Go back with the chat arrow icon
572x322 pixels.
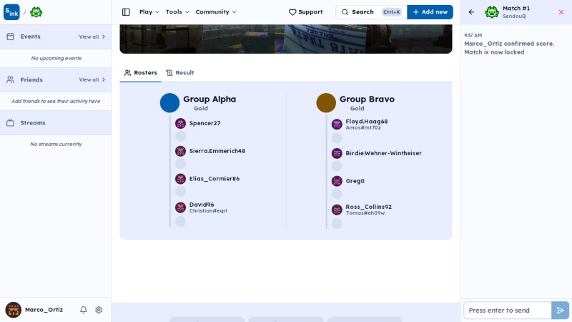471,12
